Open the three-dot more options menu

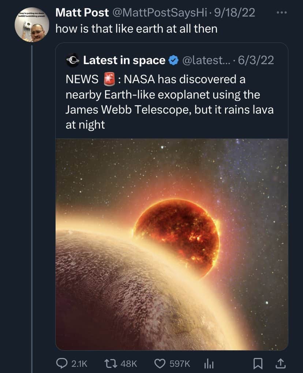[x=281, y=13]
